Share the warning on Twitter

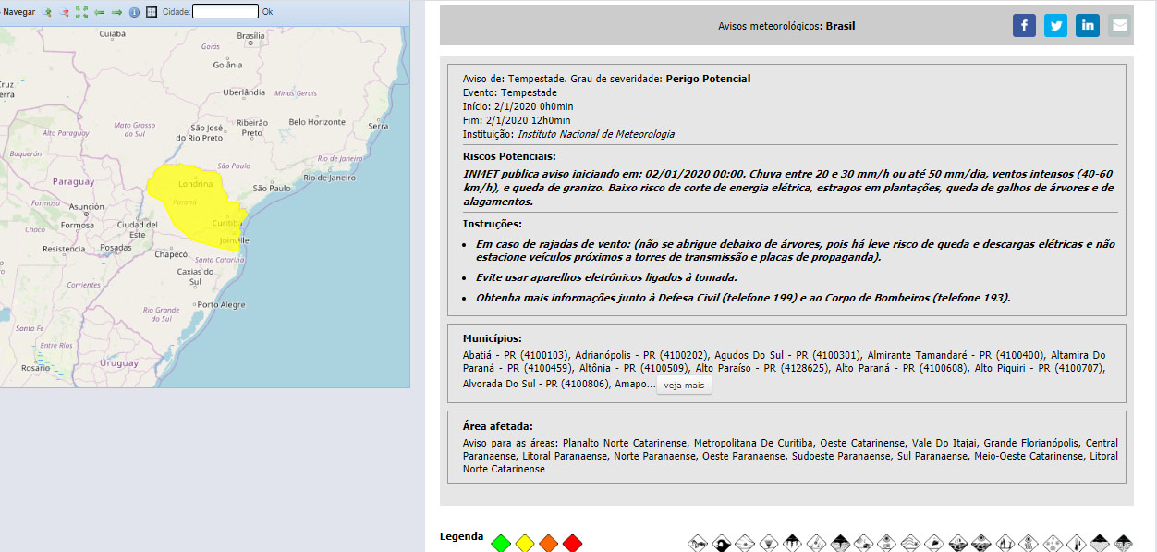click(1055, 26)
